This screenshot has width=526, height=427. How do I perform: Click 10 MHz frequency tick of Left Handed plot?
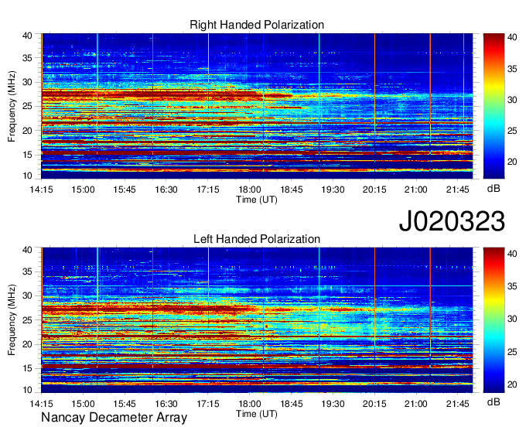tap(27, 390)
